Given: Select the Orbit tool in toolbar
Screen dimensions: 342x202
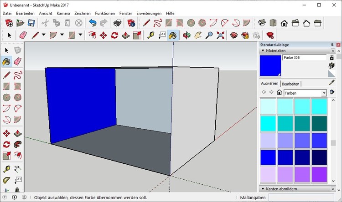Looking at the screenshot, I should pos(187,35).
